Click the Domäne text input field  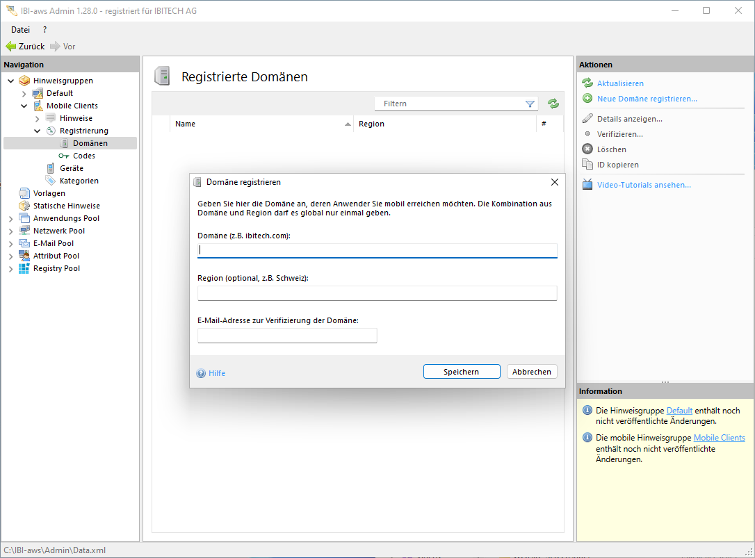377,250
